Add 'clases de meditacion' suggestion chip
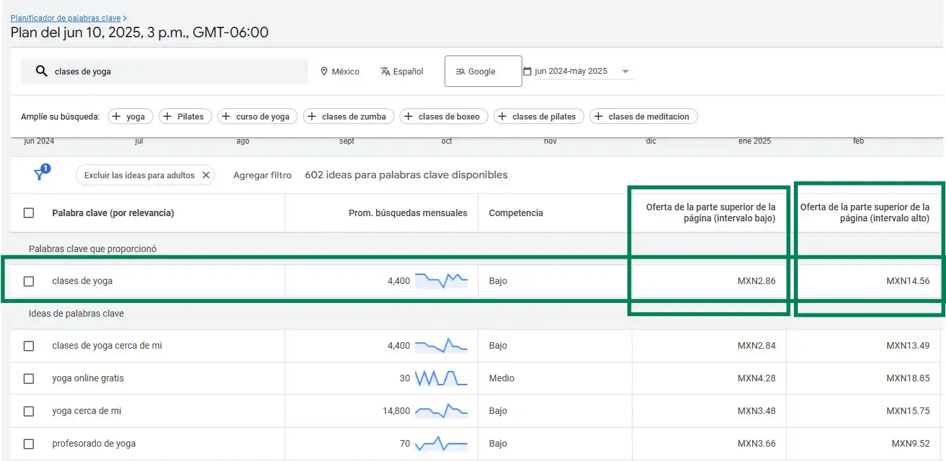The image size is (946, 461). tap(644, 116)
